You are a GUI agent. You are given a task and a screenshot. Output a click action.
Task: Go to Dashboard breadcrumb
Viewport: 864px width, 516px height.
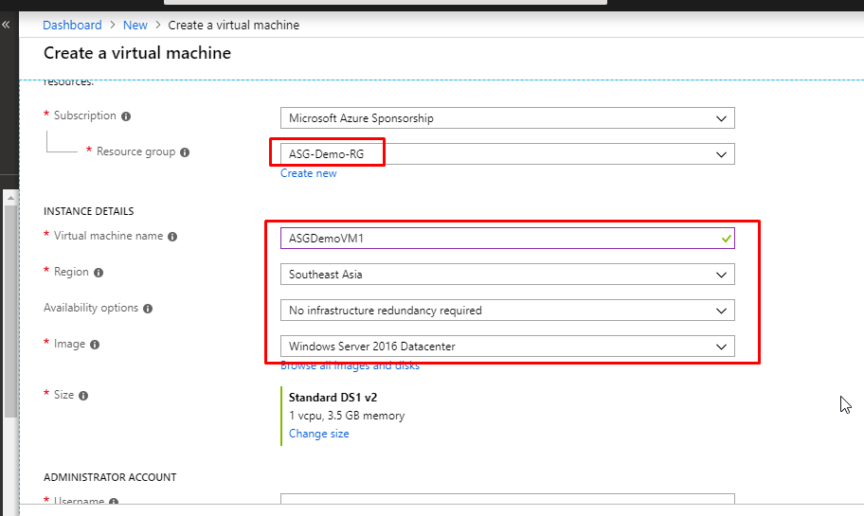pos(72,26)
